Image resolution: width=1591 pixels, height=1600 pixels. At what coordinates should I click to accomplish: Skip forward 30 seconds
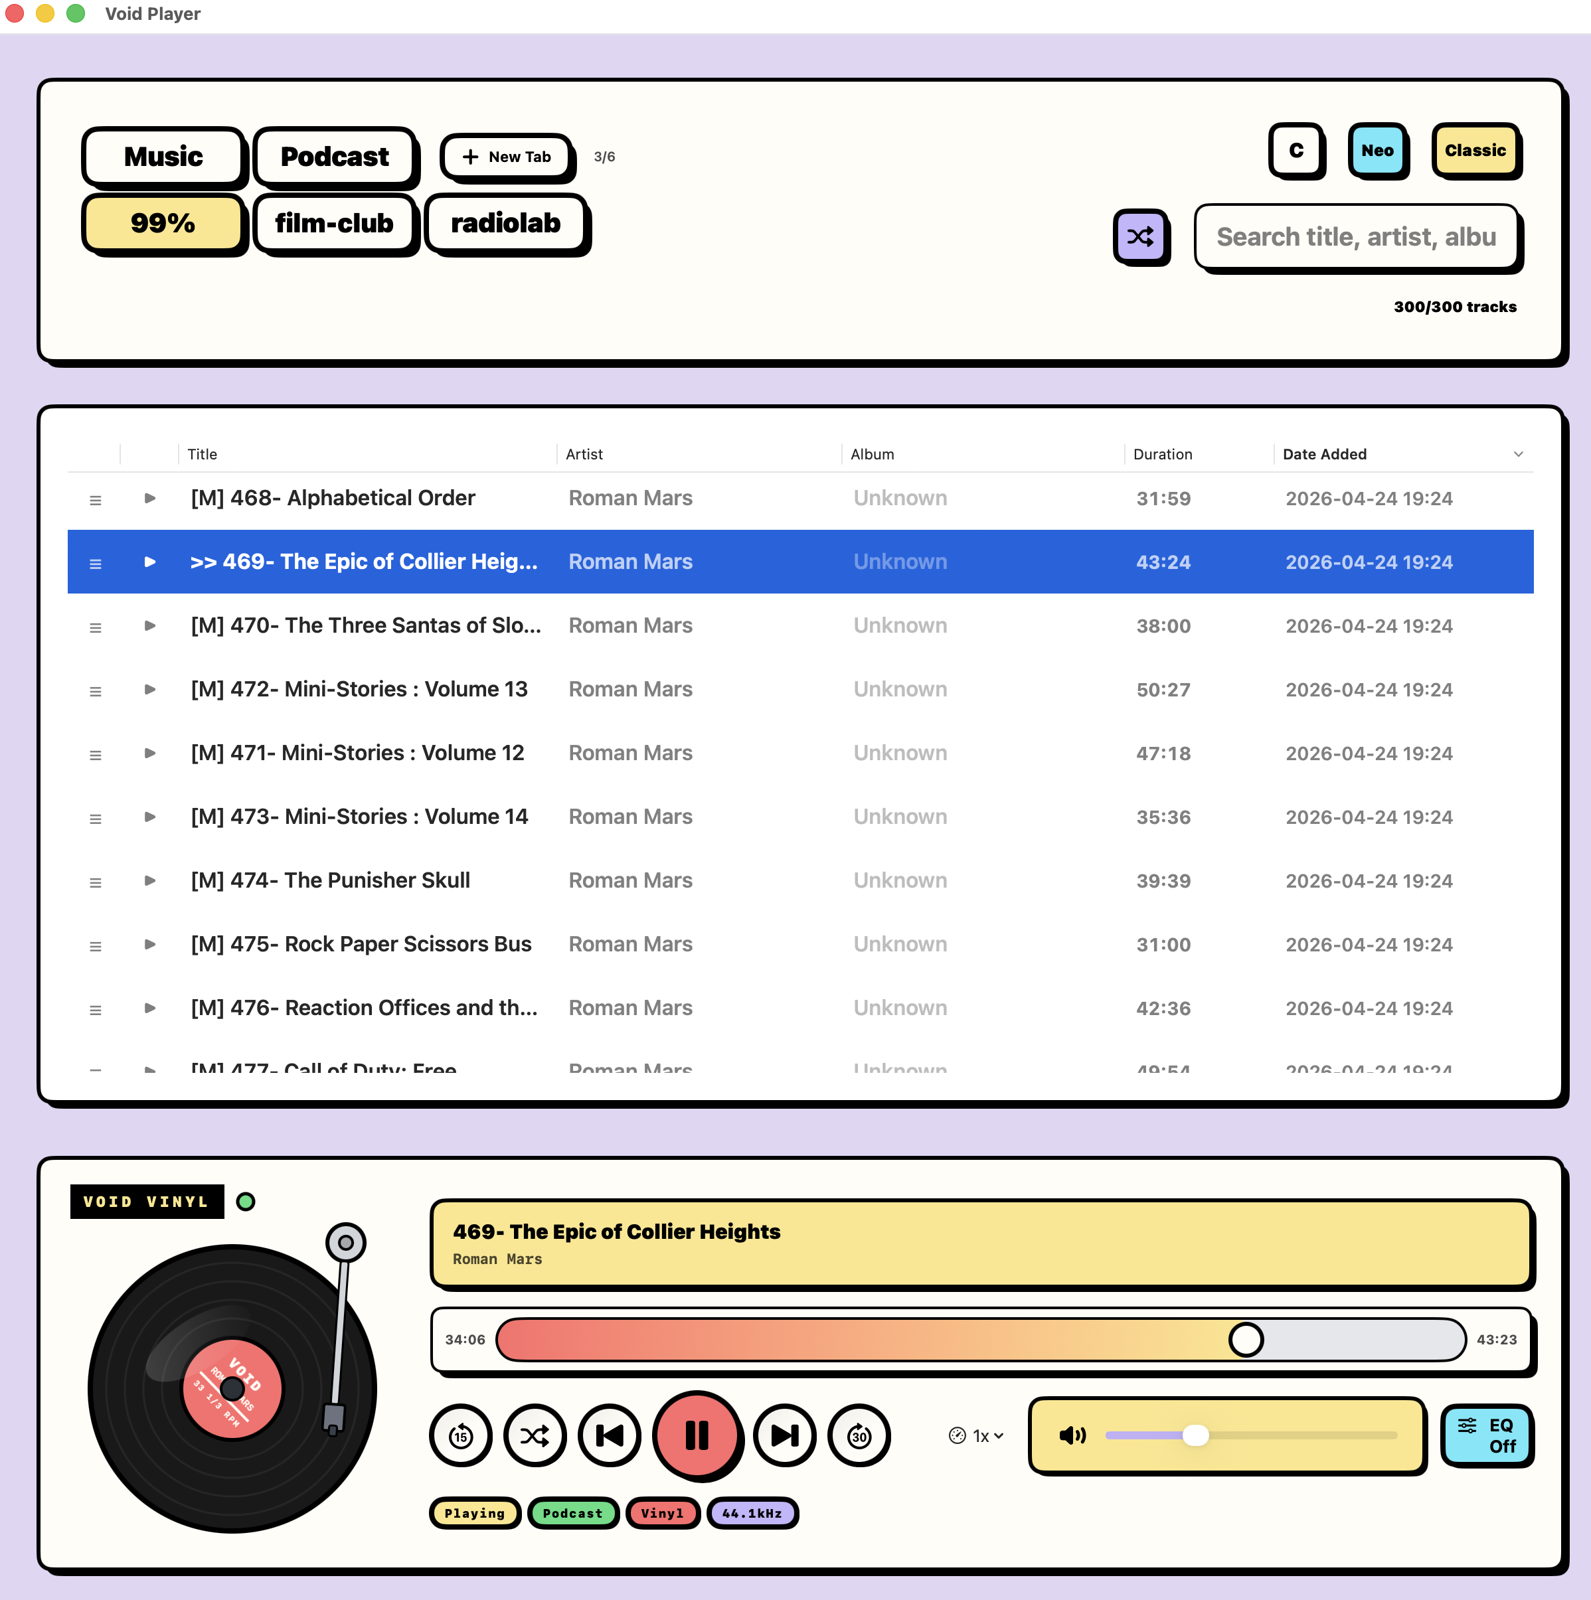click(859, 1435)
